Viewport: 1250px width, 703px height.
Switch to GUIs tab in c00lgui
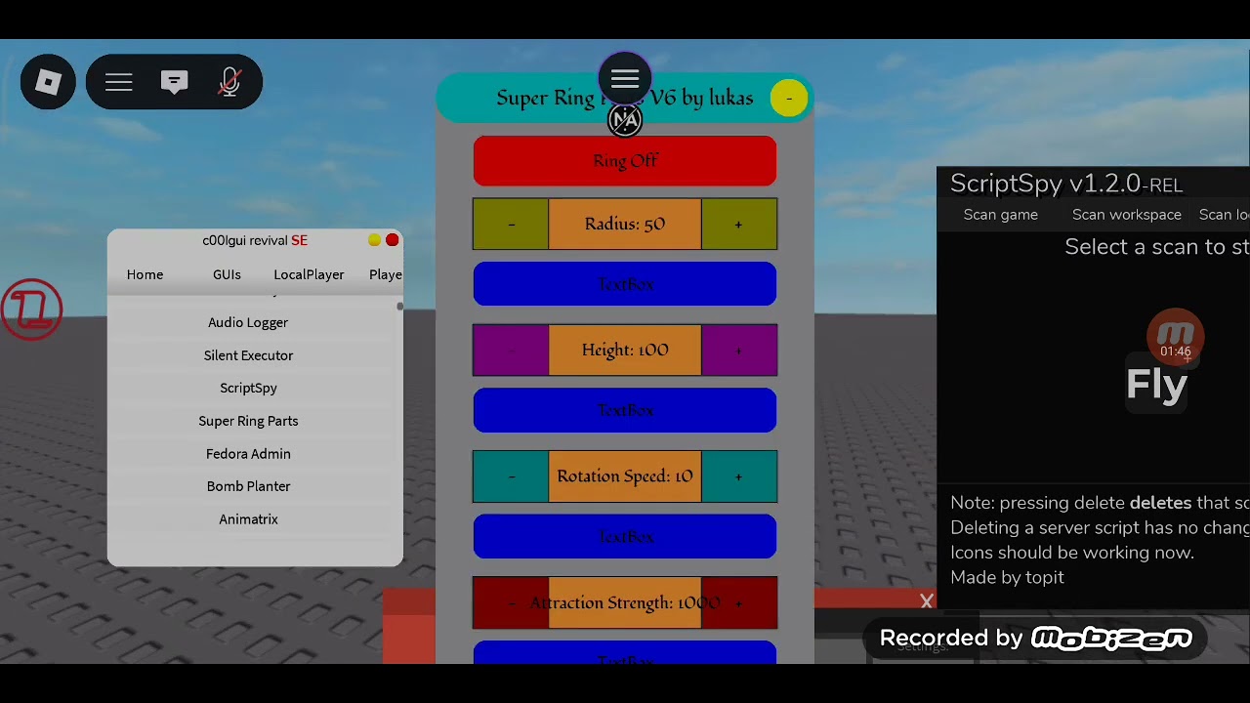tap(227, 274)
